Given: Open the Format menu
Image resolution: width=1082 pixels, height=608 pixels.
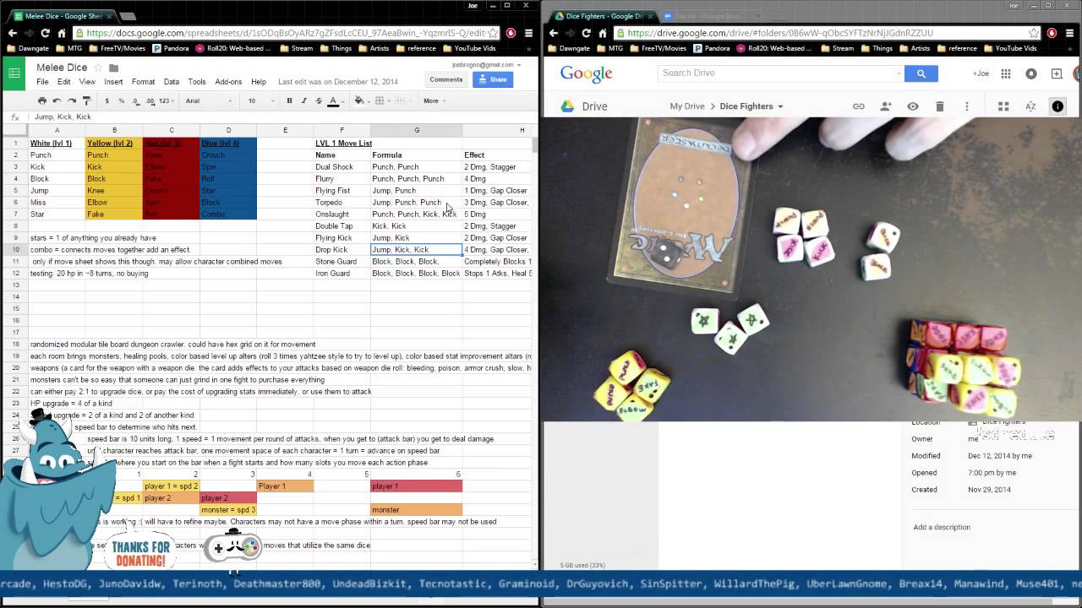Looking at the screenshot, I should point(143,82).
